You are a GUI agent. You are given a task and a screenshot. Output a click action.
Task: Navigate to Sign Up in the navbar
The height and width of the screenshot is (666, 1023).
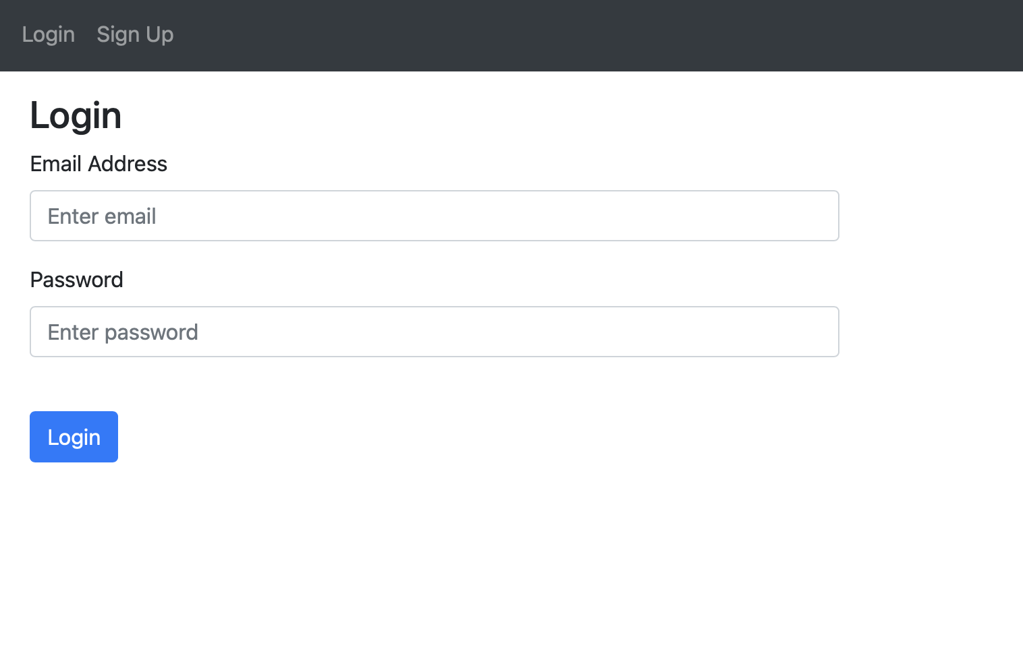point(135,34)
